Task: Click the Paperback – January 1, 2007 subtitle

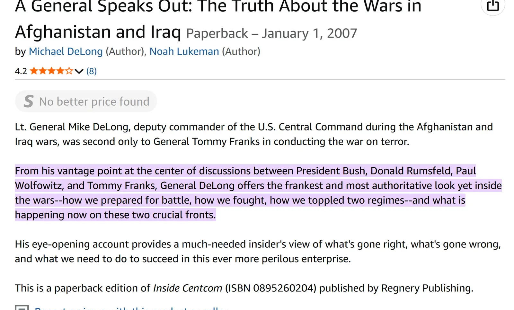Action: [x=271, y=33]
